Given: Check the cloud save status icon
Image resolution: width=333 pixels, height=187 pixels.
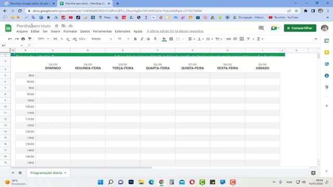Looking at the screenshot, I should (x=71, y=26).
